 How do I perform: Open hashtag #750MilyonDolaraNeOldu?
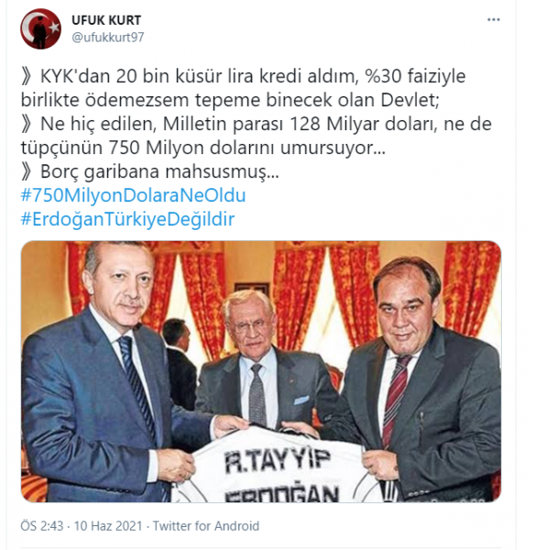(x=133, y=195)
